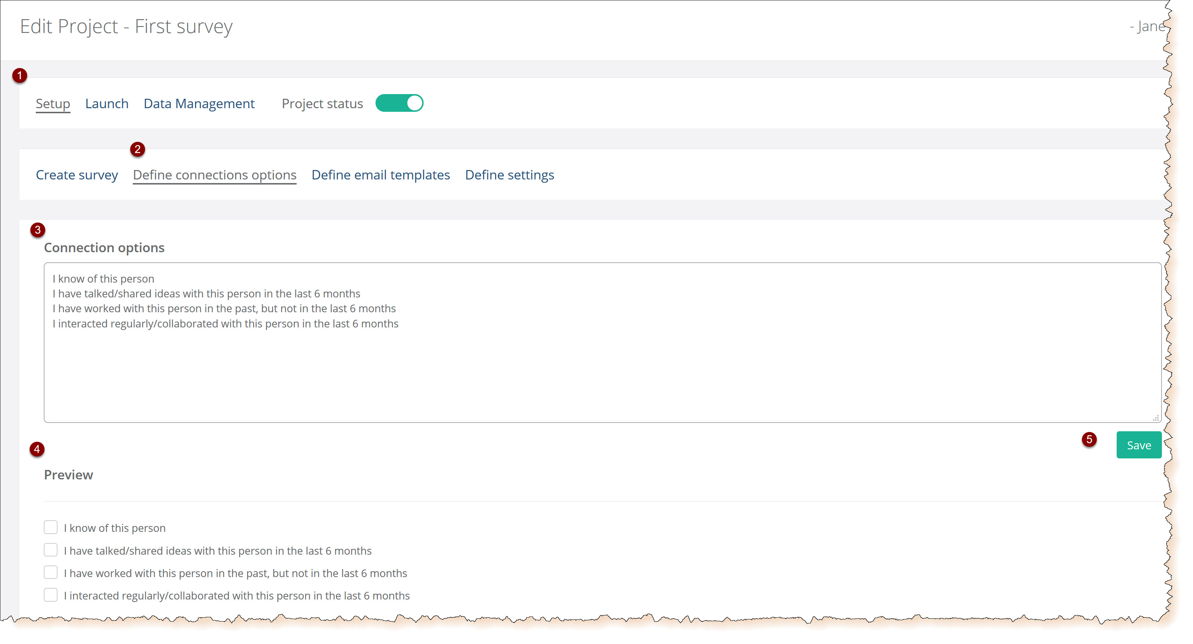Go to the Data Management tab
This screenshot has width=1193, height=644.
click(x=199, y=103)
